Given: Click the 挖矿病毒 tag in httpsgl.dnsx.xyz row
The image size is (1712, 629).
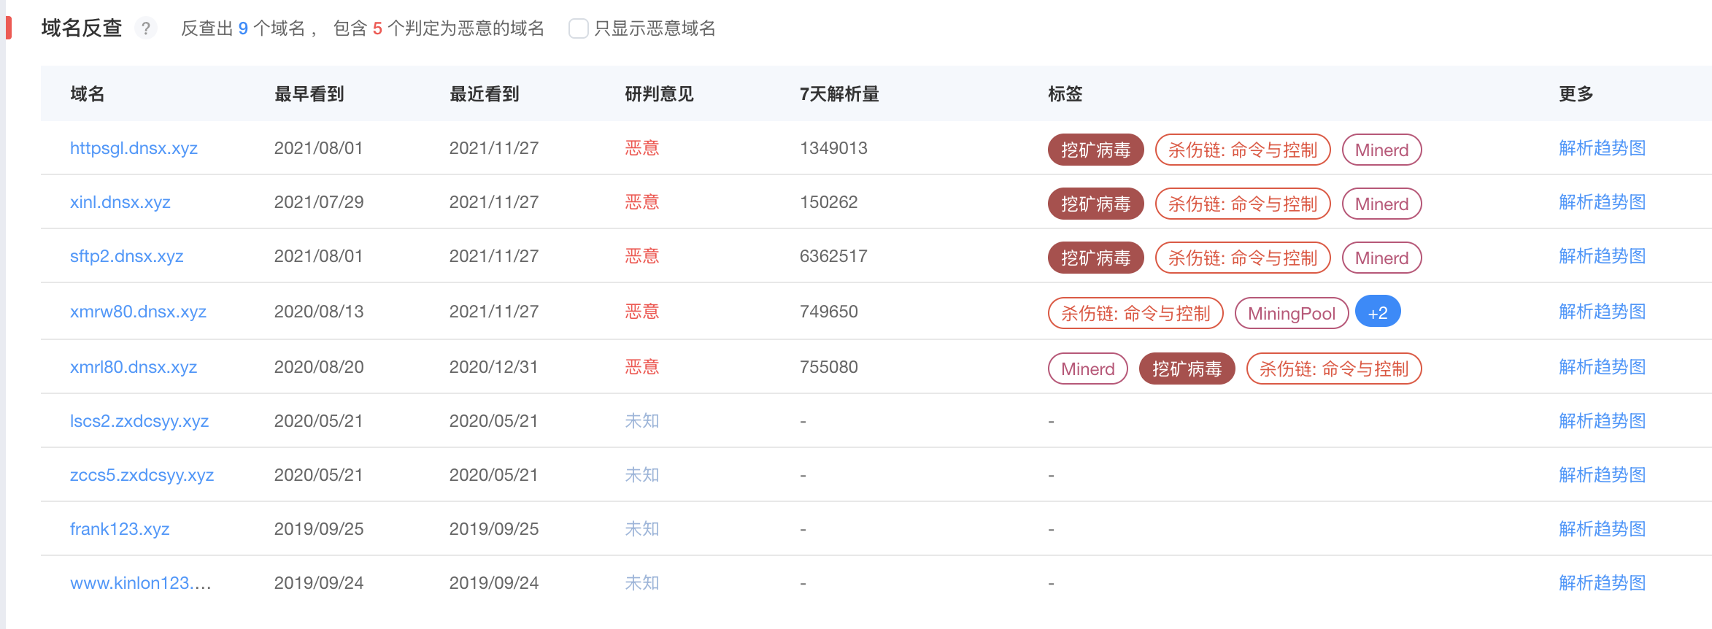Looking at the screenshot, I should click(x=1095, y=150).
